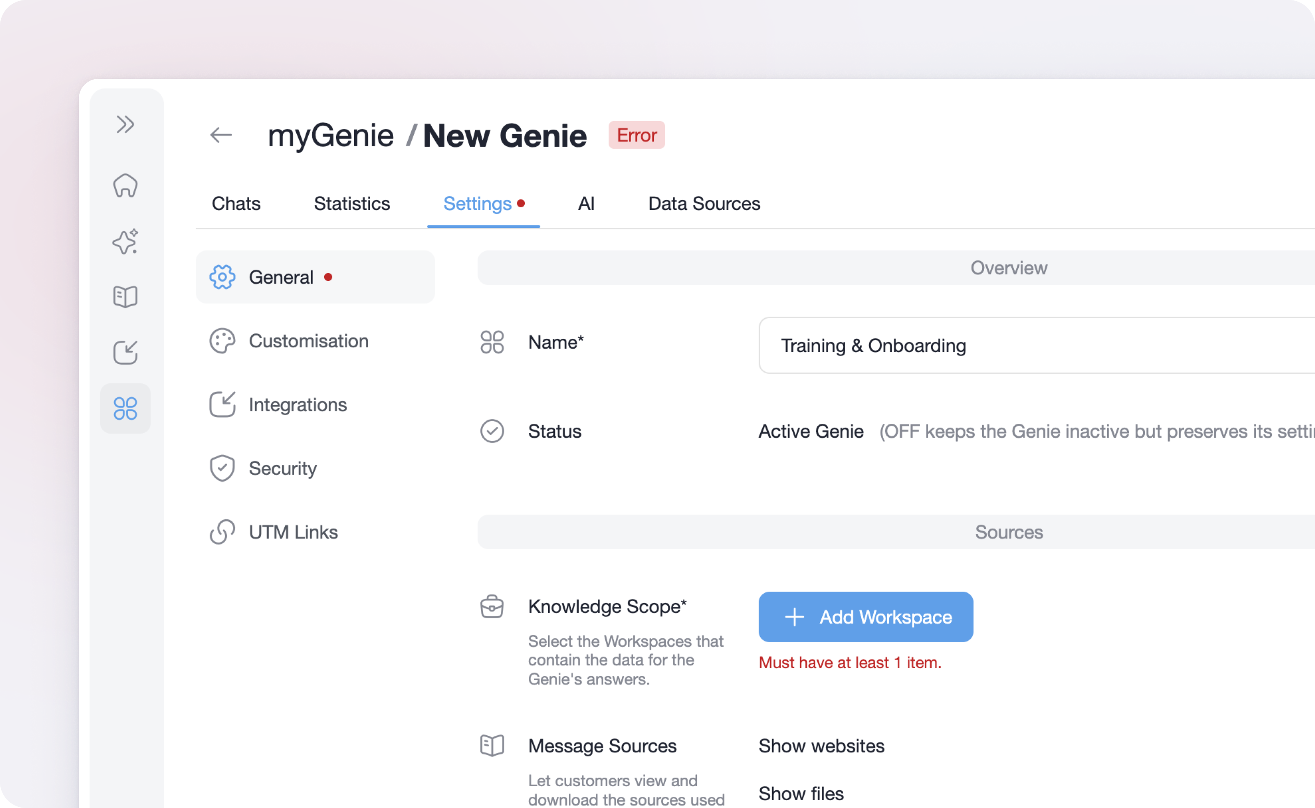
Task: Select the four-circles Genie sidebar icon
Action: tap(125, 408)
